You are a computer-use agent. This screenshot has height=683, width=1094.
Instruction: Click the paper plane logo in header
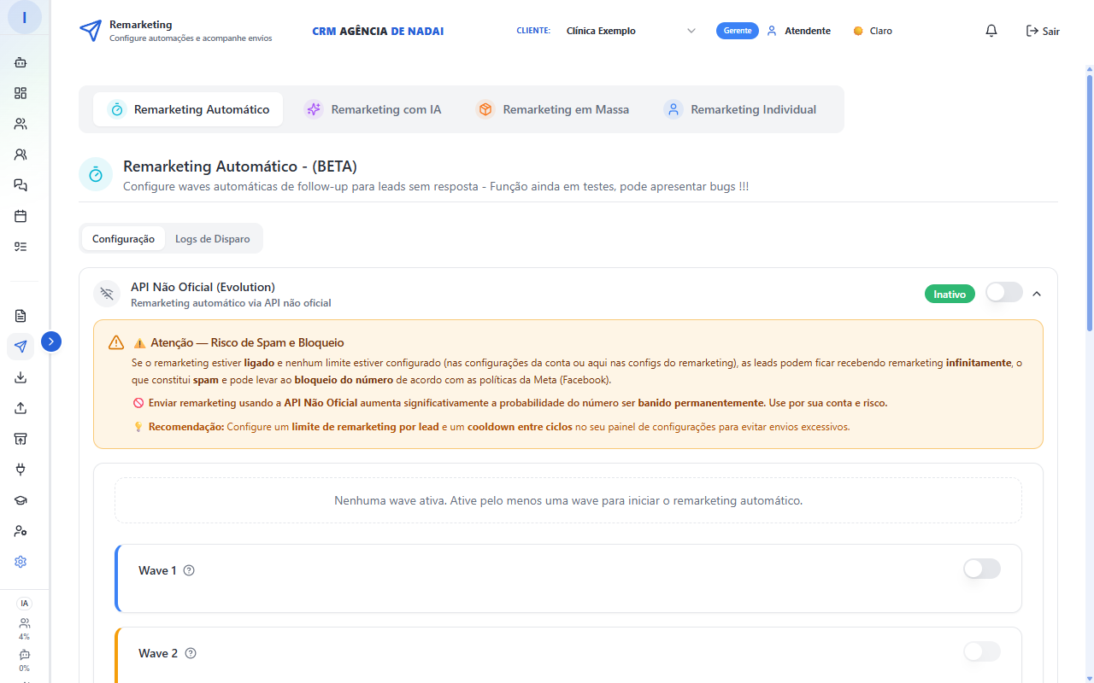click(x=90, y=31)
